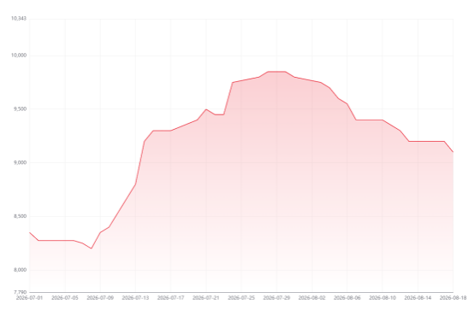Click the 10,343 y-axis maximum label

coord(19,19)
